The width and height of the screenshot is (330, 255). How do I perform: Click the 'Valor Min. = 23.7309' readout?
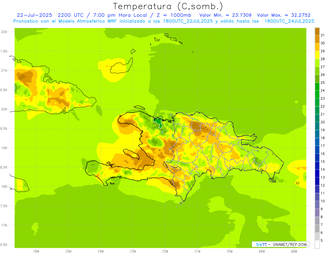pos(225,15)
